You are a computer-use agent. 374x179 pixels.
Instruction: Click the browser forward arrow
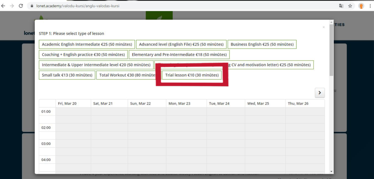(12, 6)
